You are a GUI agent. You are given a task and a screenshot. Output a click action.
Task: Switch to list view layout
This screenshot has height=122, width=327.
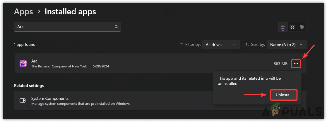pyautogui.click(x=283, y=27)
